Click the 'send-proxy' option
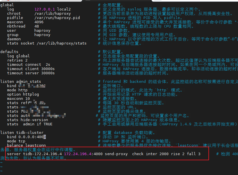 [116, 154]
